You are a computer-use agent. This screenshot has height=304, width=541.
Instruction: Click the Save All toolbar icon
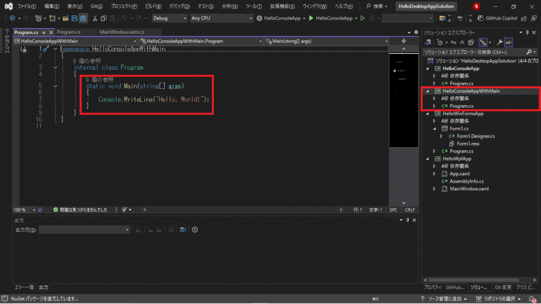(83, 18)
